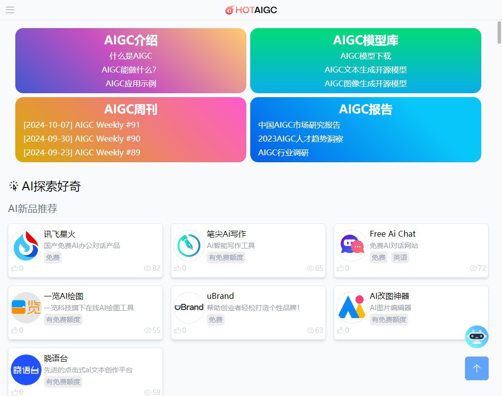The width and height of the screenshot is (502, 396).
Task: Click 帮助创业者轻松打造个性品牌! description
Action: (253, 308)
